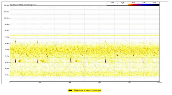Click the horizontal yellow band near 73 kHz
The width and height of the screenshot is (172, 95).
pos(85,35)
